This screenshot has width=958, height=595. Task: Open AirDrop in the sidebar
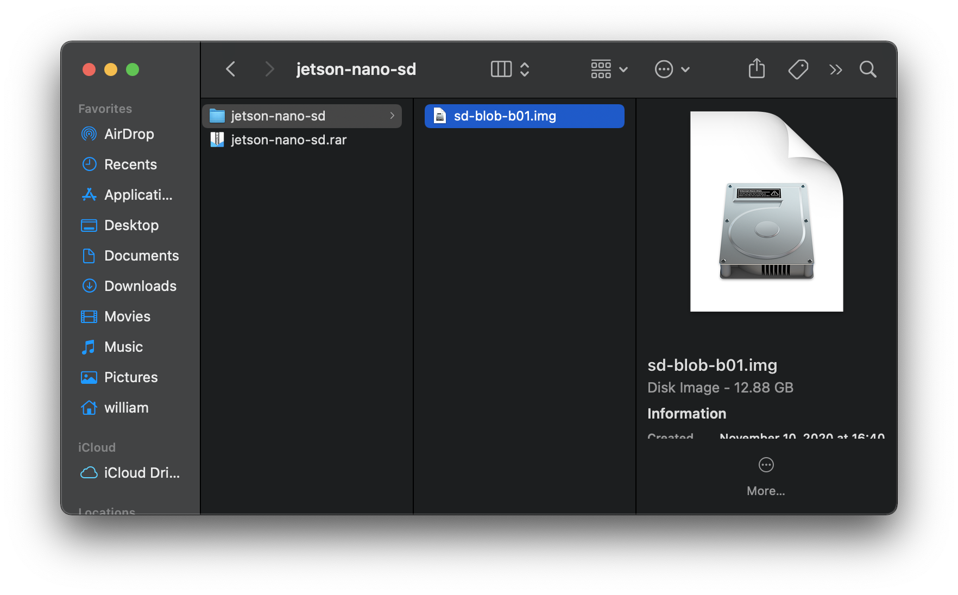pyautogui.click(x=129, y=134)
